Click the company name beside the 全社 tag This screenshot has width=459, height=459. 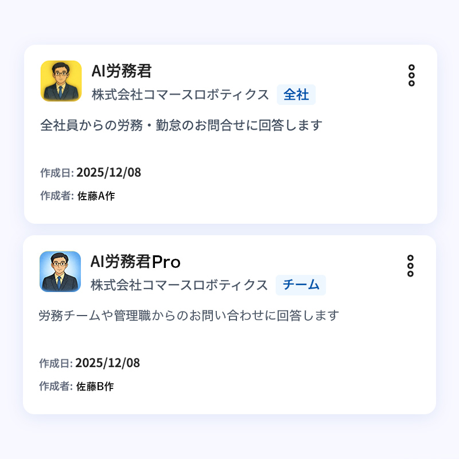coord(180,95)
